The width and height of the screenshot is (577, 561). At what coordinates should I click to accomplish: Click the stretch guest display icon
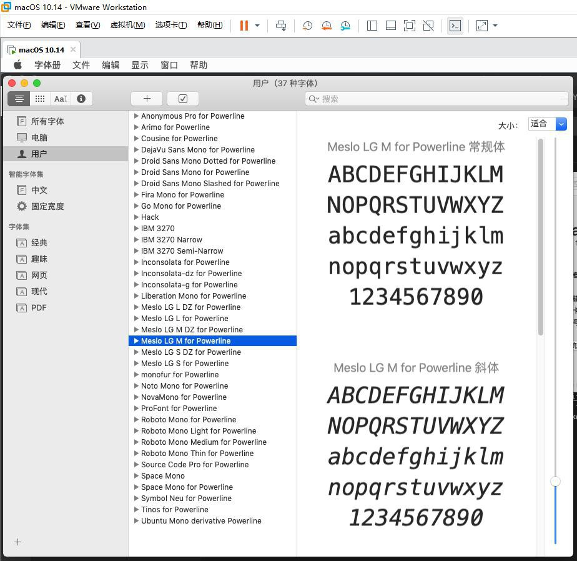coord(481,26)
